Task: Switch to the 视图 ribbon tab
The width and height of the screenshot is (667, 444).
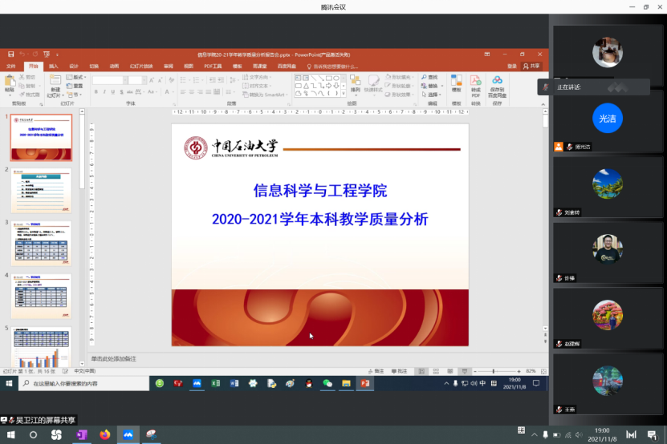Action: click(x=189, y=66)
